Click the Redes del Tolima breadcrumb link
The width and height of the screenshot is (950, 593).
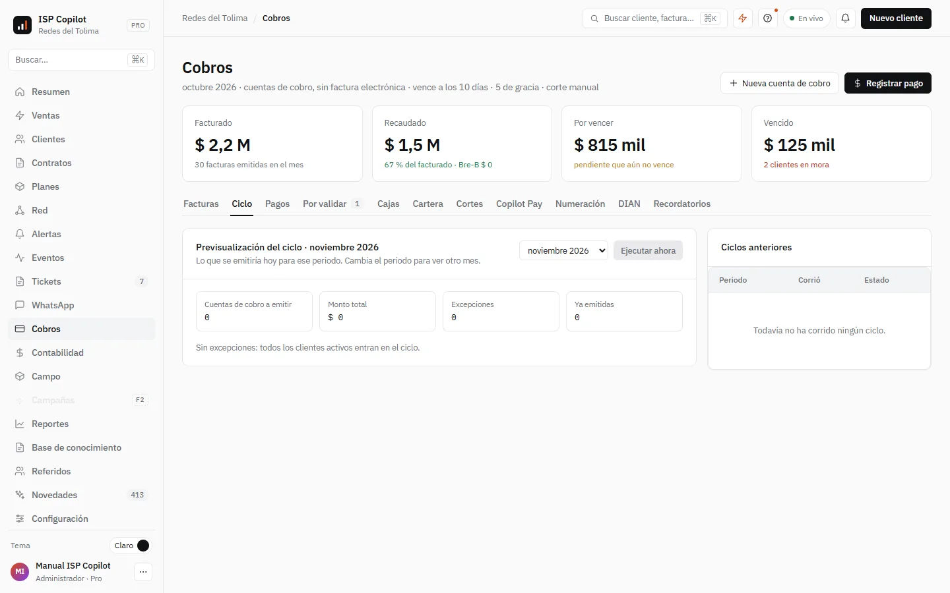[x=215, y=18]
